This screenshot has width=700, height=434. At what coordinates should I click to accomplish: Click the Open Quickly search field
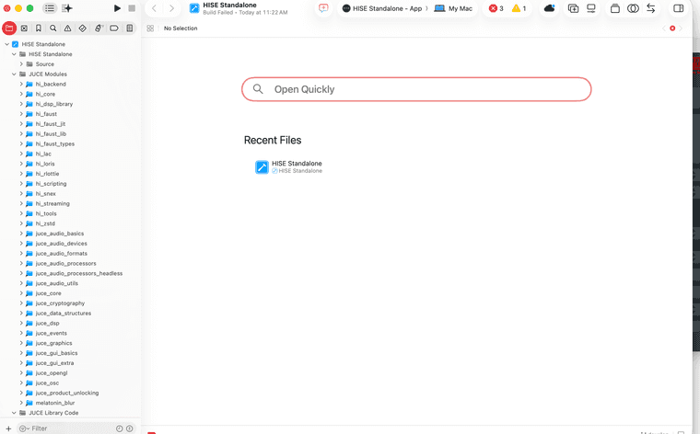(416, 89)
